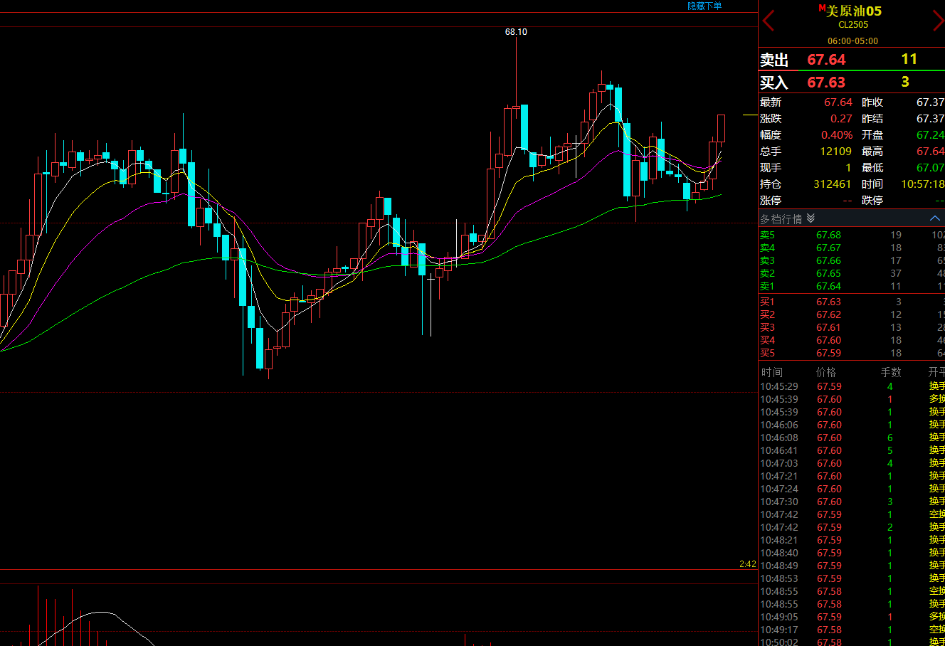The height and width of the screenshot is (646, 945).
Task: Collapse the depth panel with blue up chevron
Action: tap(935, 218)
